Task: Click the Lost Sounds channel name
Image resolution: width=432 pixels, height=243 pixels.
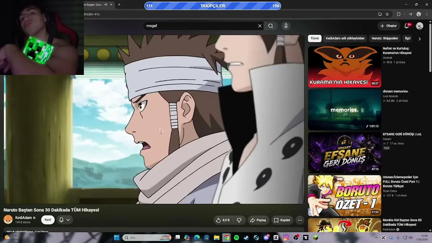Action: 390,96
